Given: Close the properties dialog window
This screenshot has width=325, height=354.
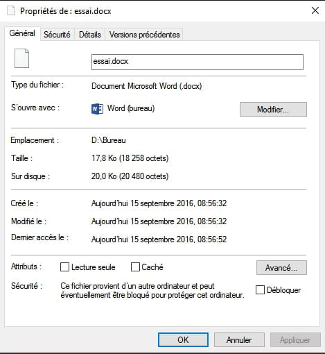Looking at the screenshot, I should 315,10.
